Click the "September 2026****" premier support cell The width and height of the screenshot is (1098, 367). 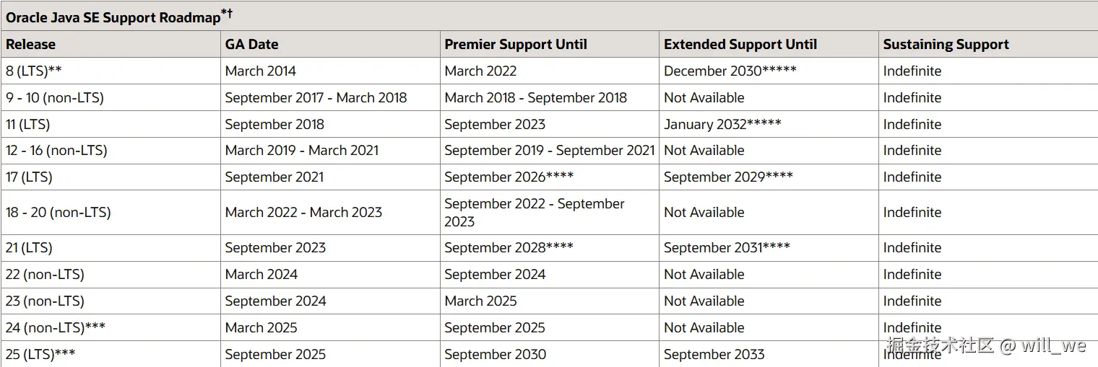coord(509,177)
